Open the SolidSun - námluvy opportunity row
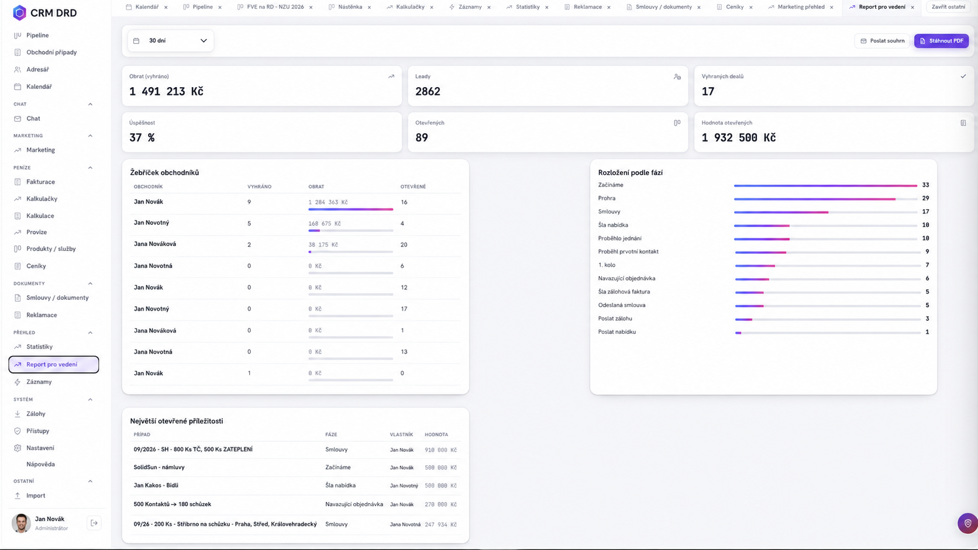This screenshot has width=978, height=550. point(295,468)
